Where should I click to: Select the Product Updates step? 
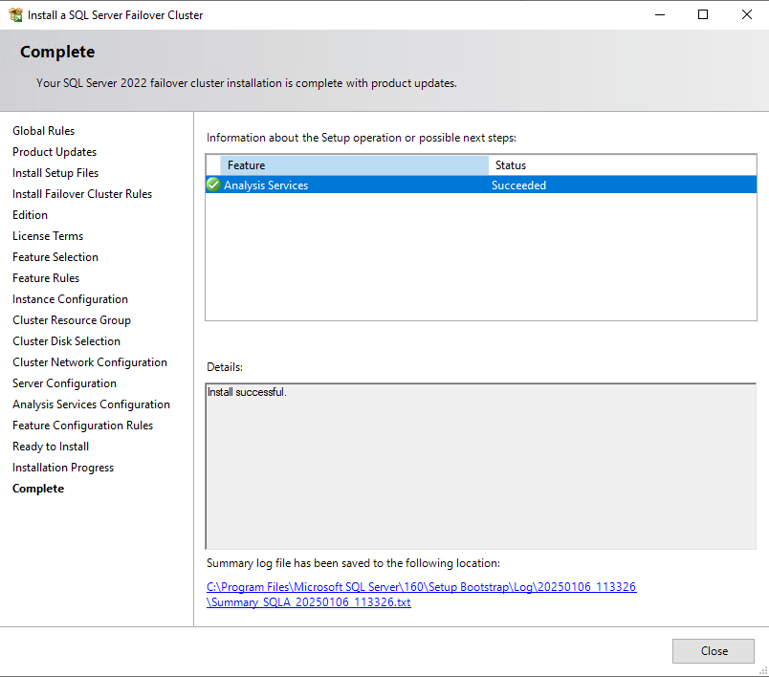[55, 152]
